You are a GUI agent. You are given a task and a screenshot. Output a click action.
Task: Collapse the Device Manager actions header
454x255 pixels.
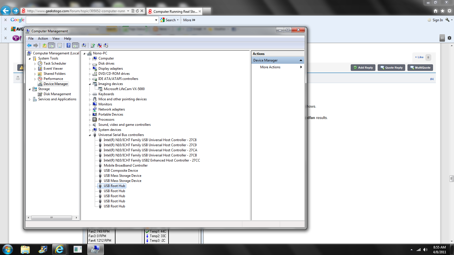coord(301,60)
